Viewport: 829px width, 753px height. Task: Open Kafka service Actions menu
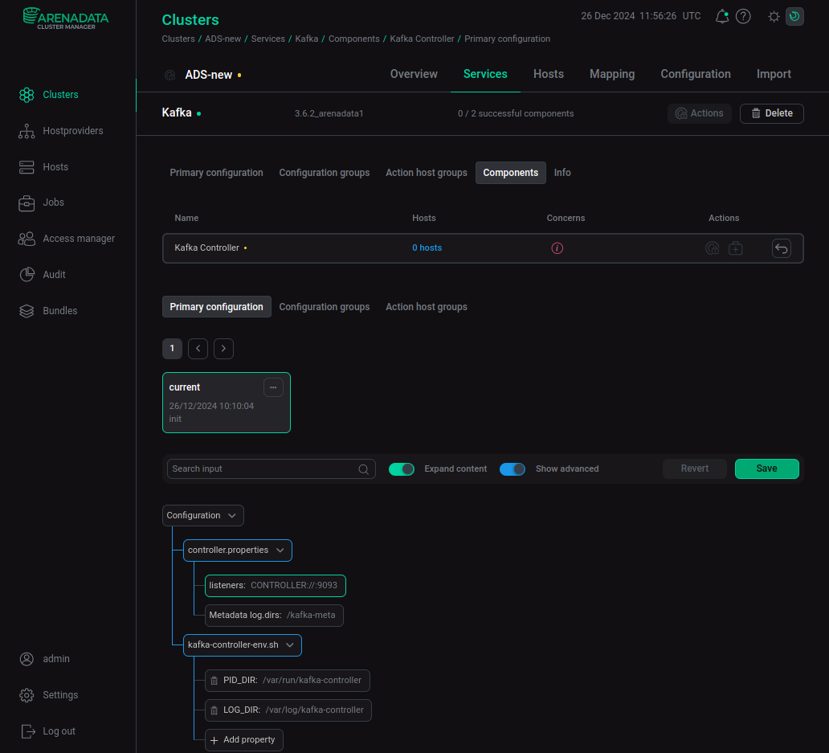tap(699, 113)
